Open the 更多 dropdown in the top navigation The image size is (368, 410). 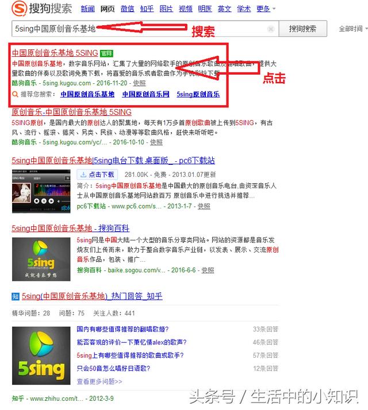tap(266, 9)
